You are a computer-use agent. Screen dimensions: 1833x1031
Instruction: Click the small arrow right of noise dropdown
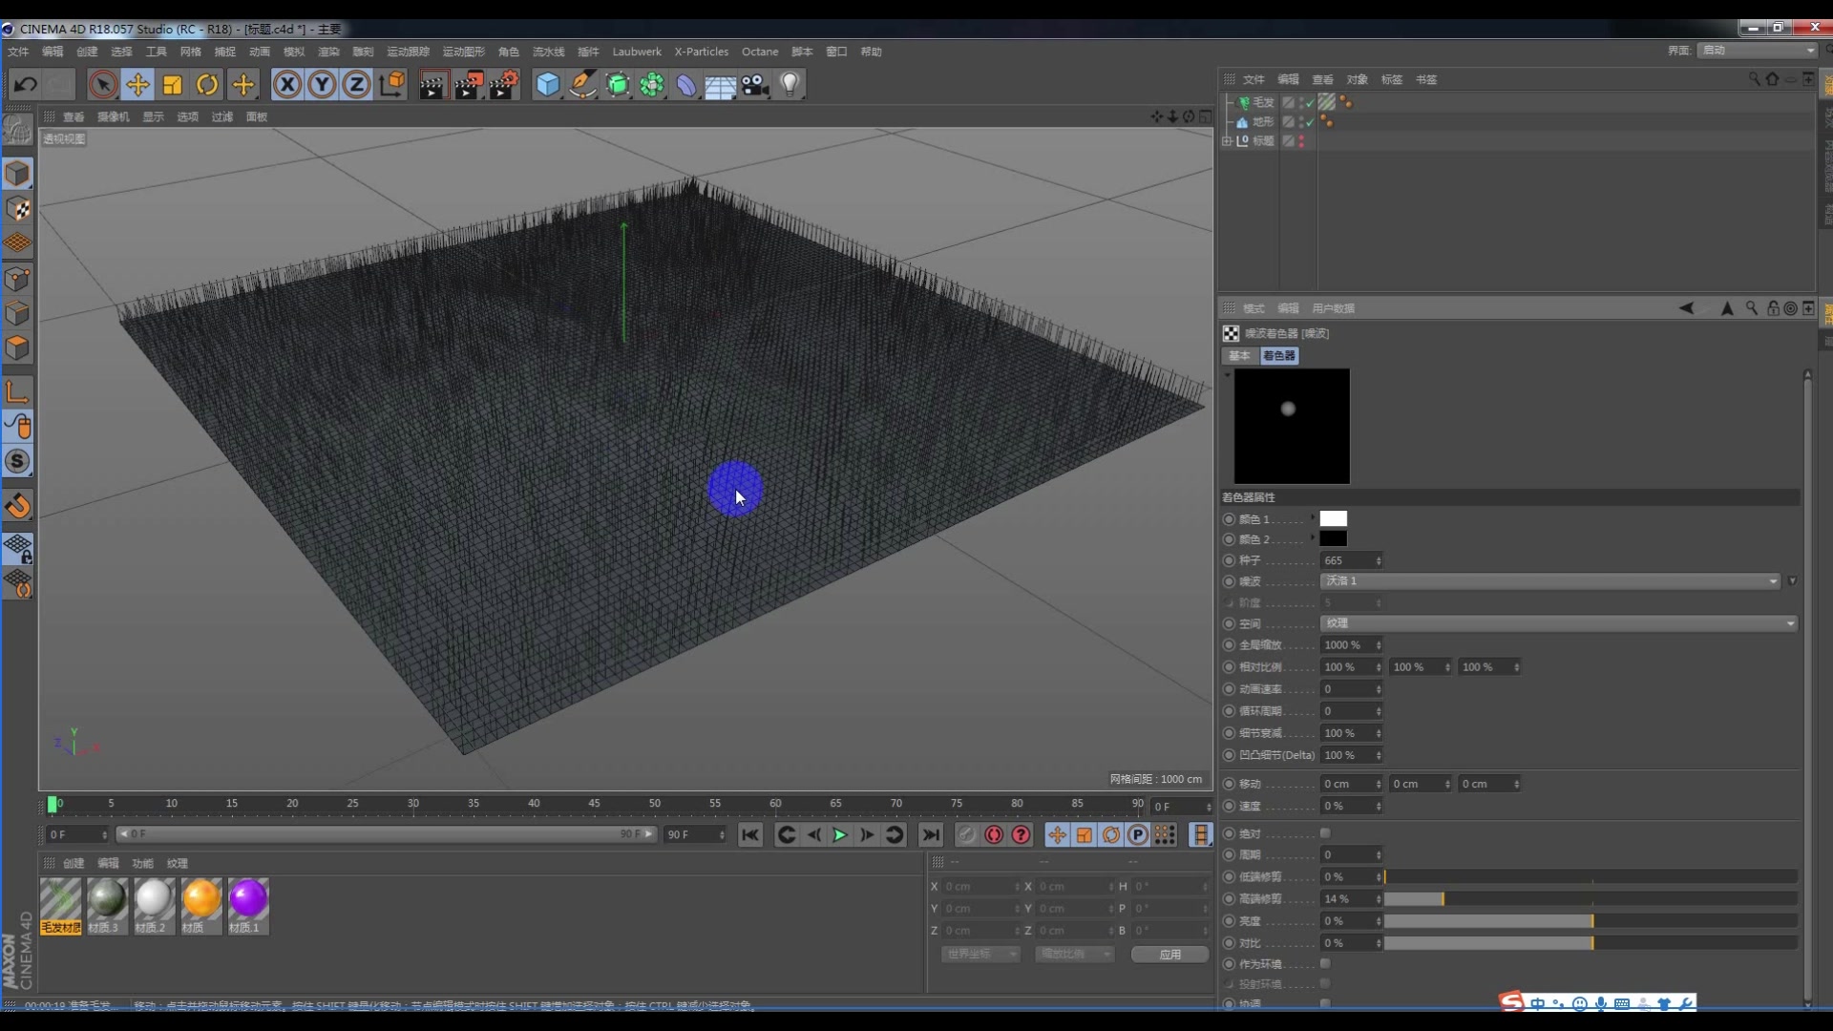[1792, 581]
